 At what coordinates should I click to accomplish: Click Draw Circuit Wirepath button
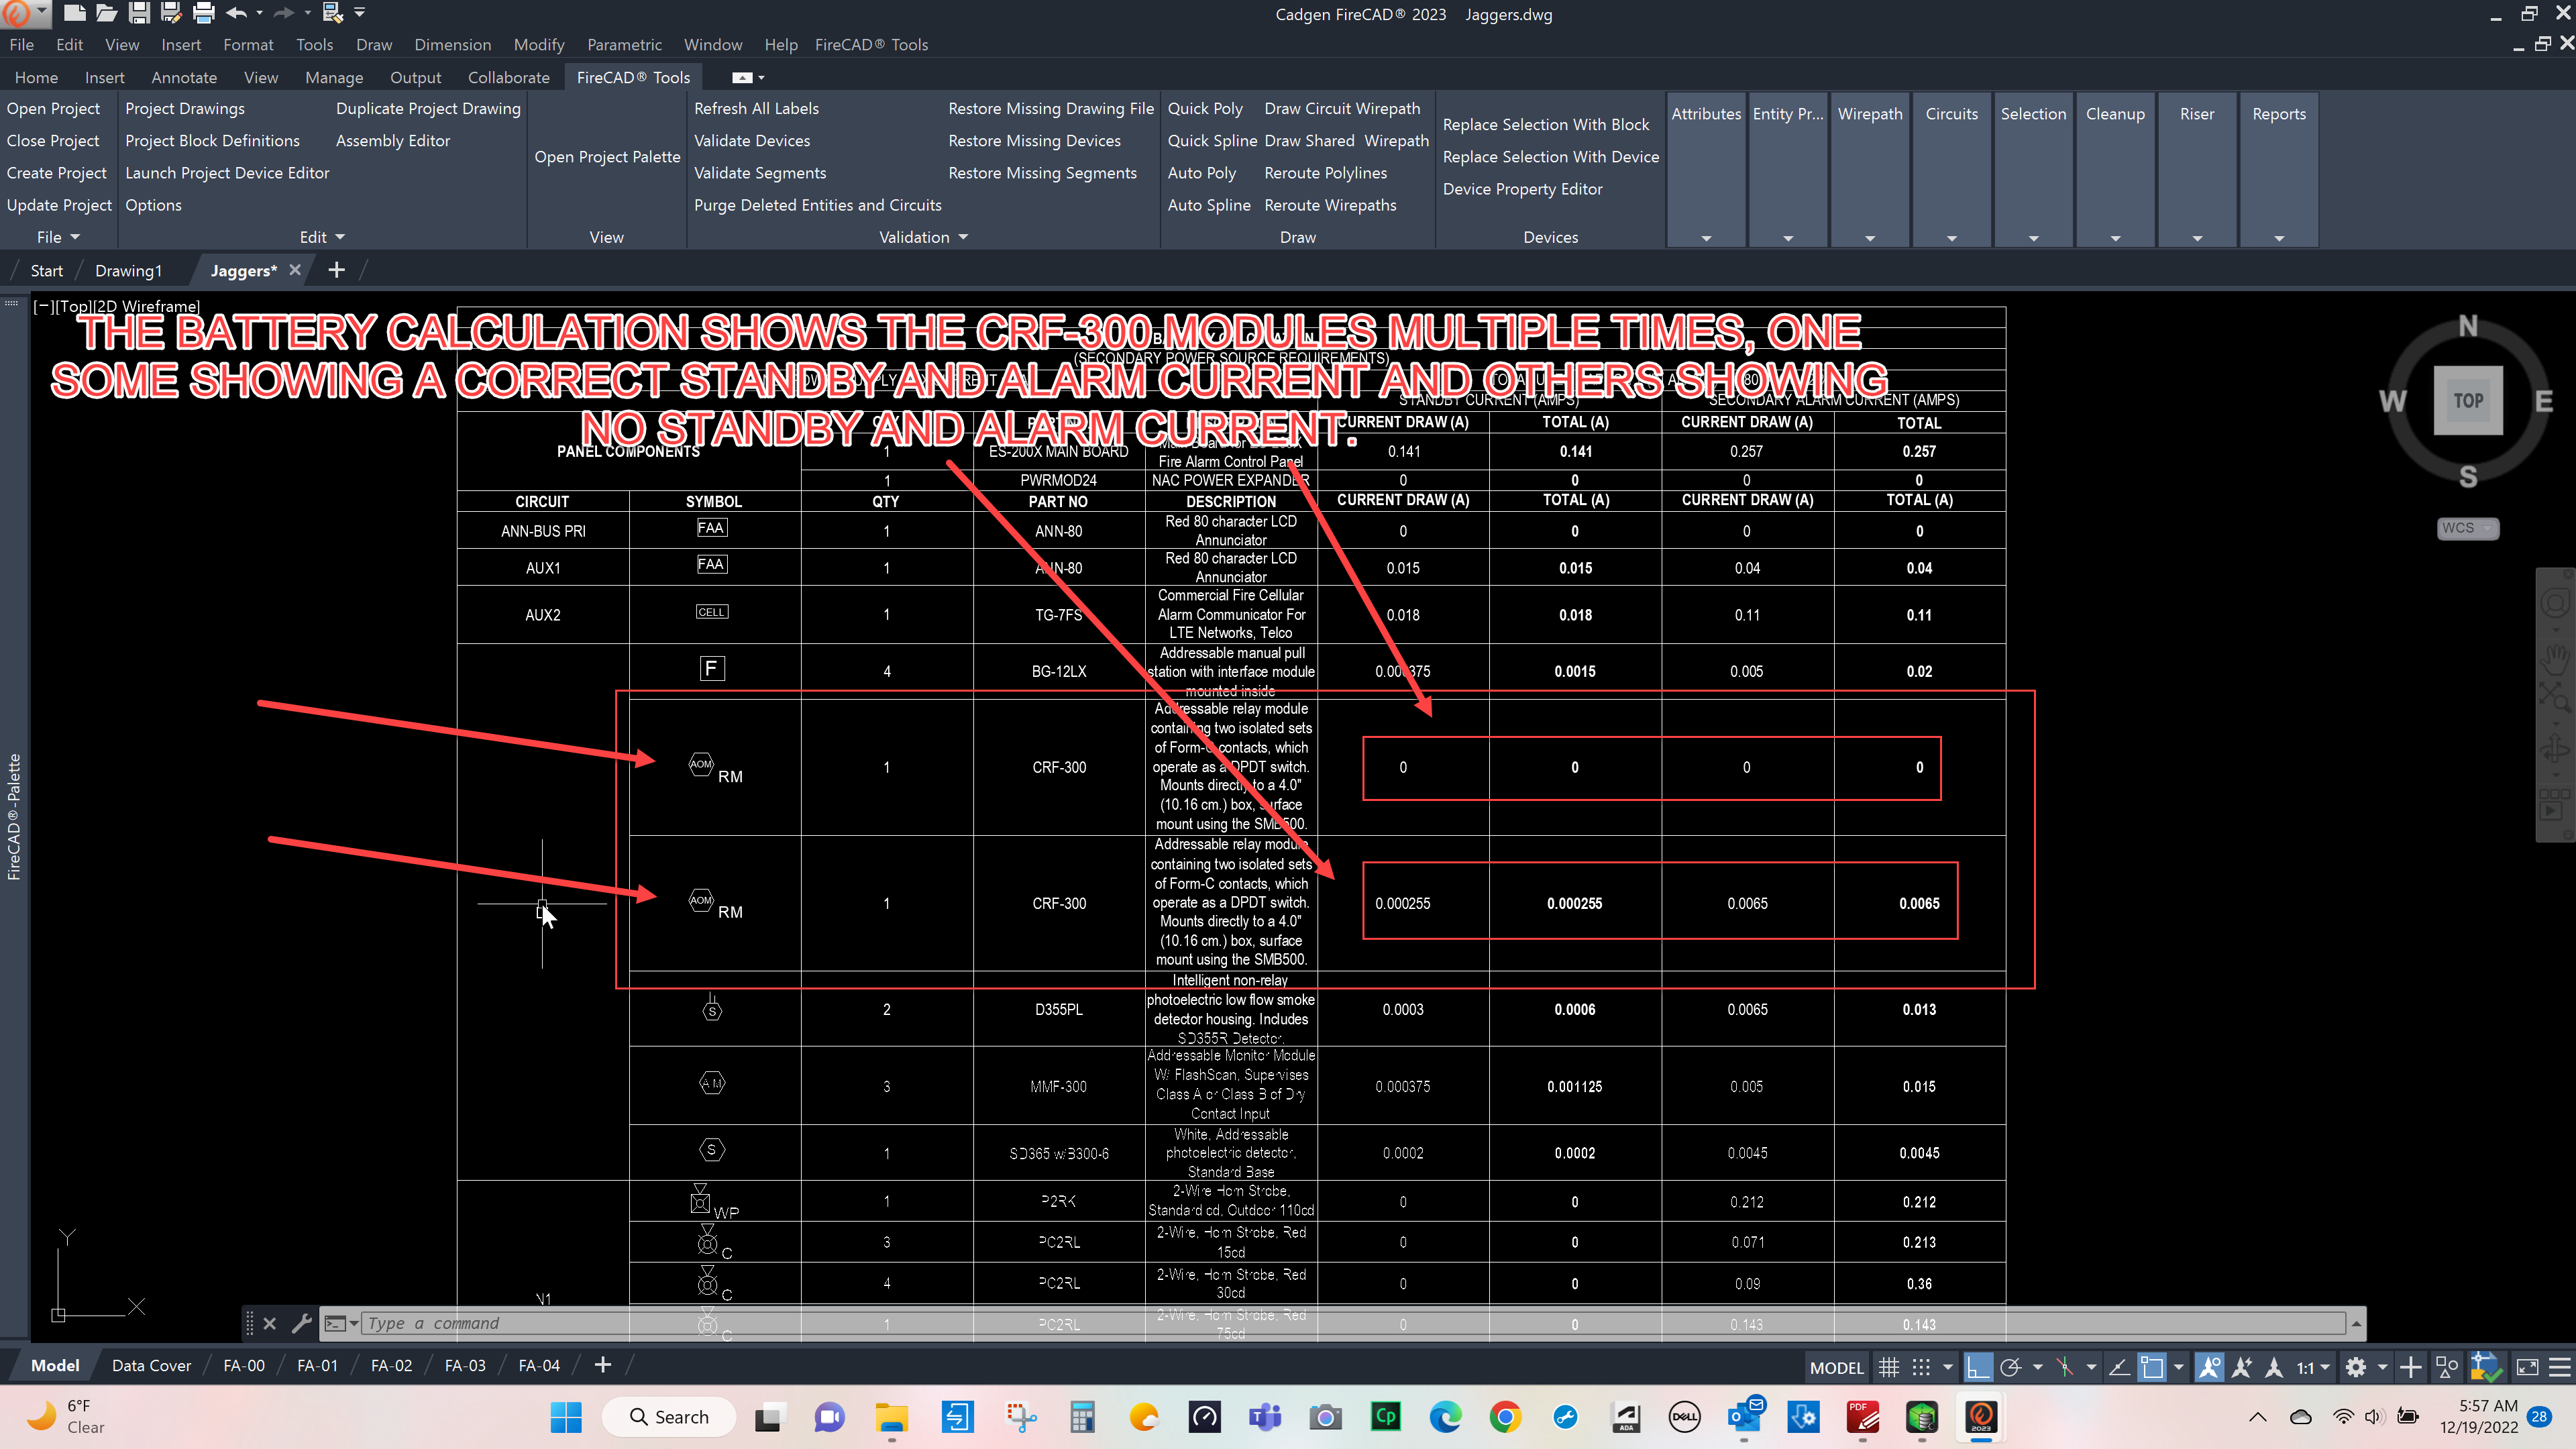tap(1342, 108)
